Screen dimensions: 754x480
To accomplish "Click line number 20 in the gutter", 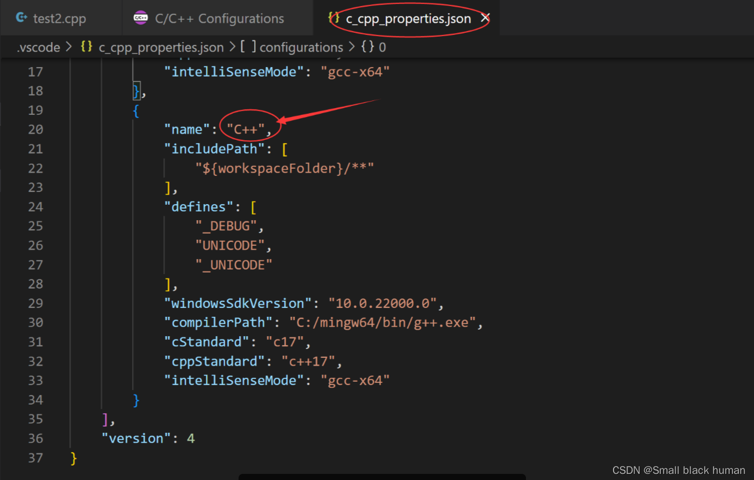I will (36, 129).
